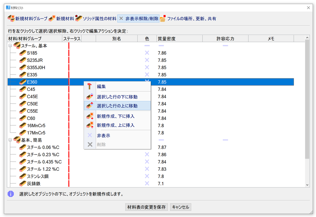Click the material icon beside S185

pyautogui.click(x=23, y=53)
